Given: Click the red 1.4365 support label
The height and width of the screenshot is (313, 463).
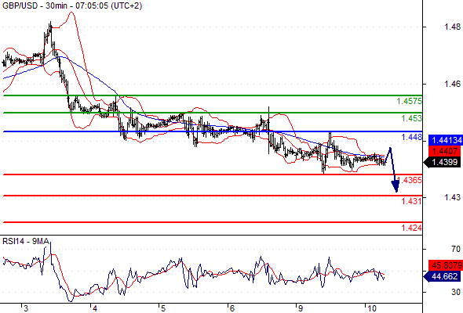Looking at the screenshot, I should point(410,180).
